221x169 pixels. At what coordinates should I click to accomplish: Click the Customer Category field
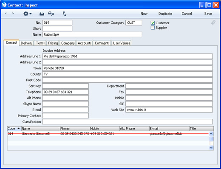coord(134,23)
